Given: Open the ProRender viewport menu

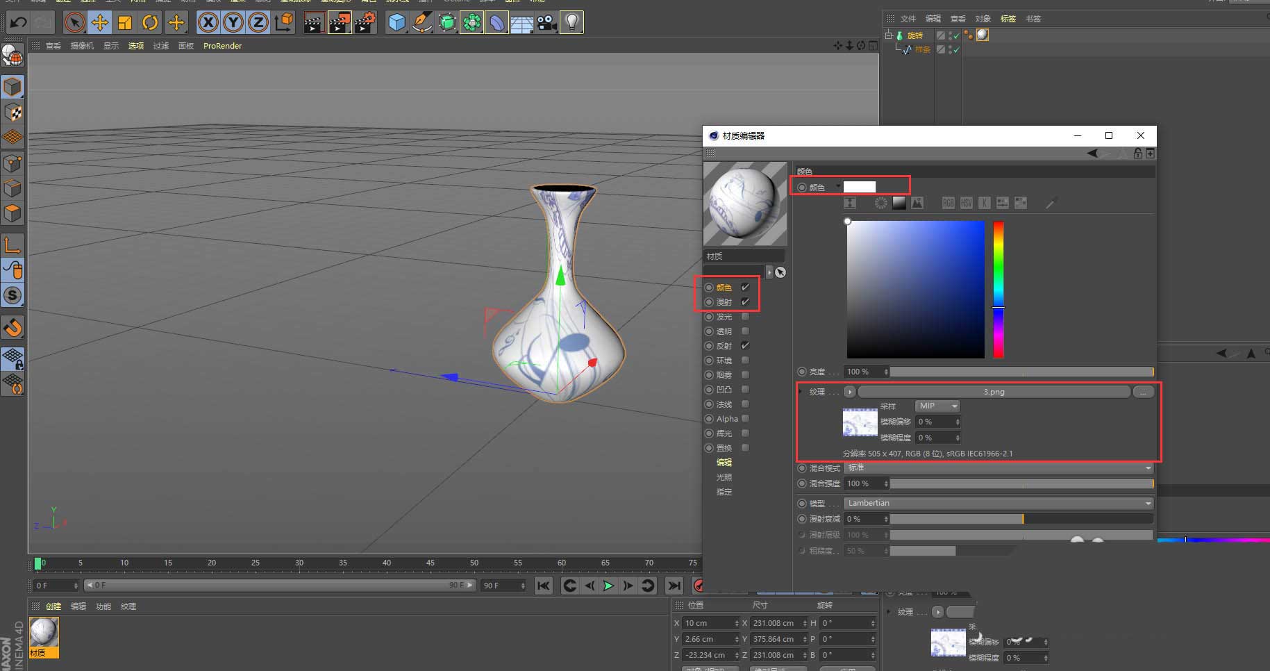Looking at the screenshot, I should 222,46.
